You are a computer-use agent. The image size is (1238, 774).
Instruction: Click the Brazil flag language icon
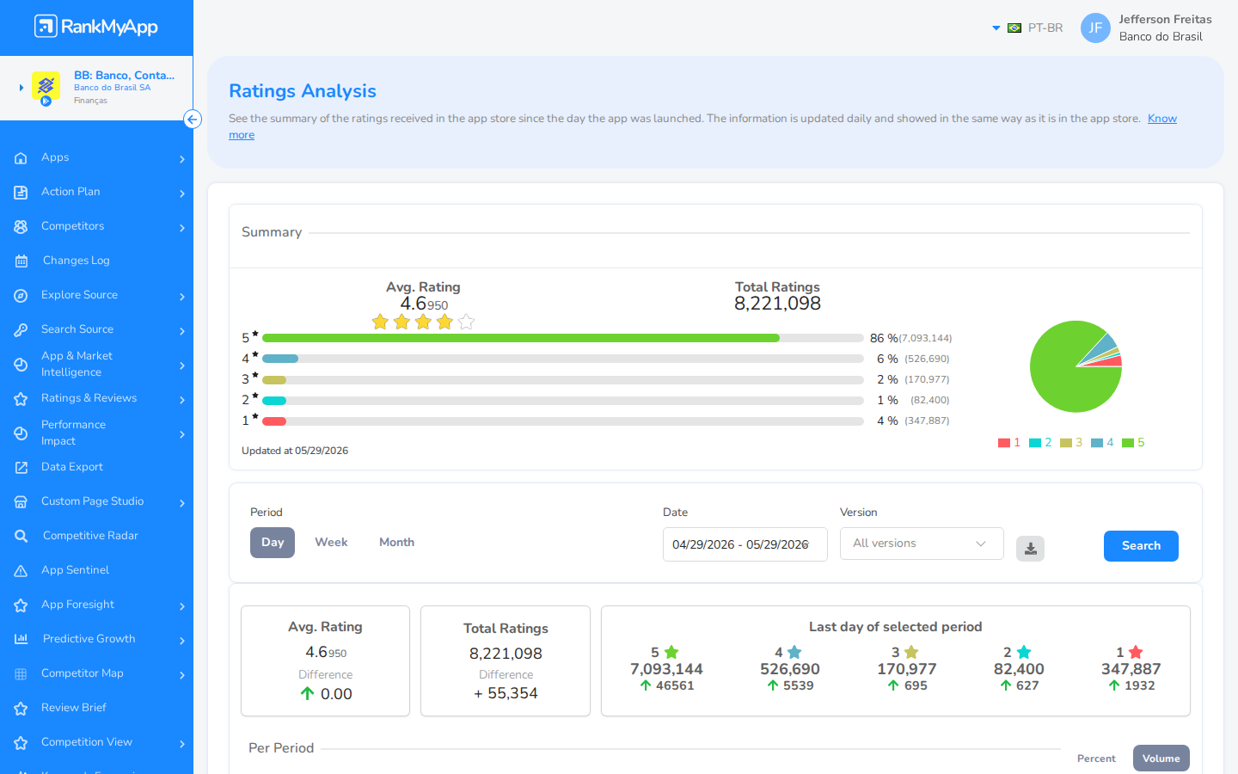coord(1014,28)
